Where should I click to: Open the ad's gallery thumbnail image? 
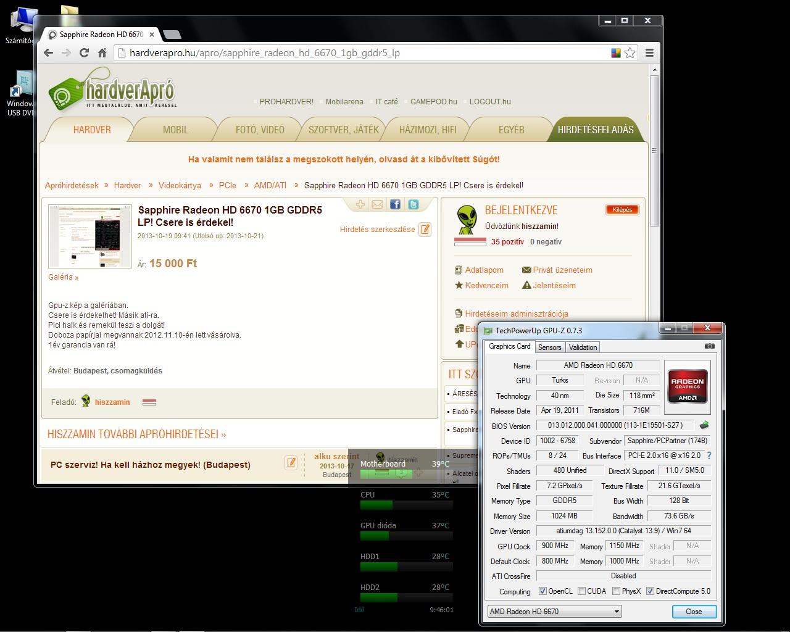pos(90,236)
